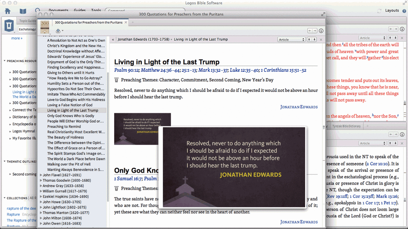Close locator bar in the Tyndale panel
Image resolution: width=408 pixels, height=229 pixels.
pyautogui.click(x=402, y=143)
